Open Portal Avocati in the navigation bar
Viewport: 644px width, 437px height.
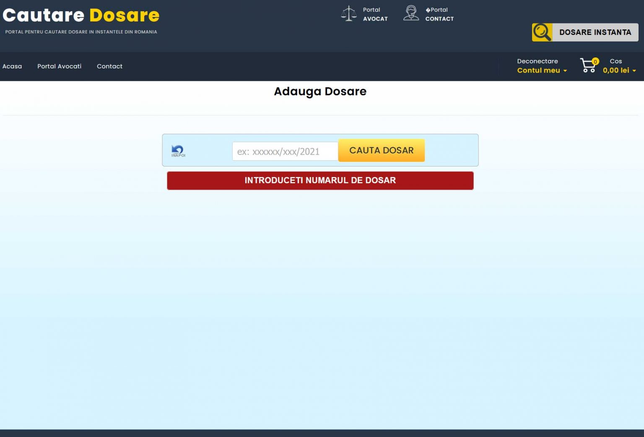[60, 66]
